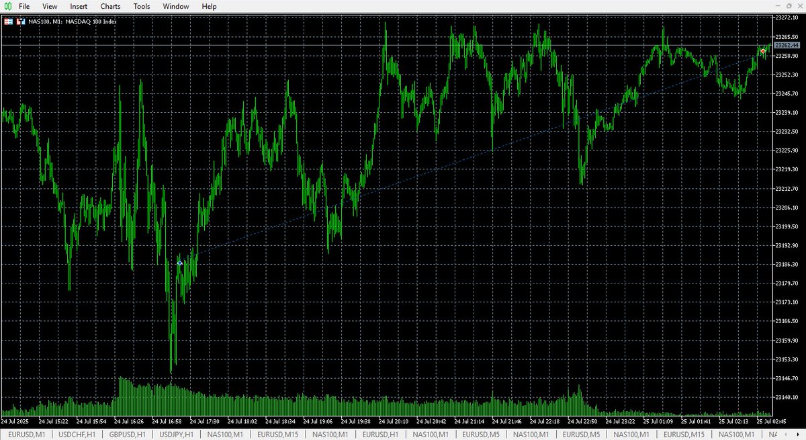This screenshot has width=806, height=440.
Task: Click the 24 Jul 22:50 time label
Action: pyautogui.click(x=581, y=421)
